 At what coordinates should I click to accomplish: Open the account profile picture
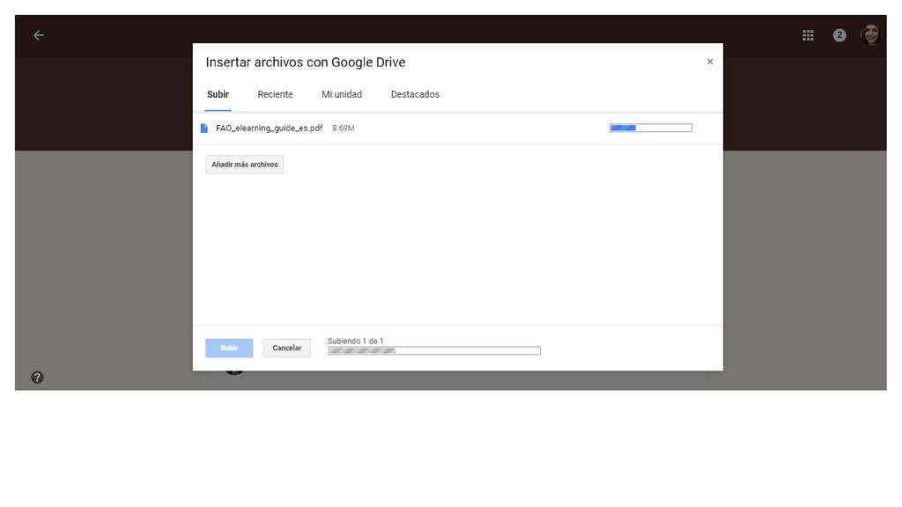coord(871,35)
